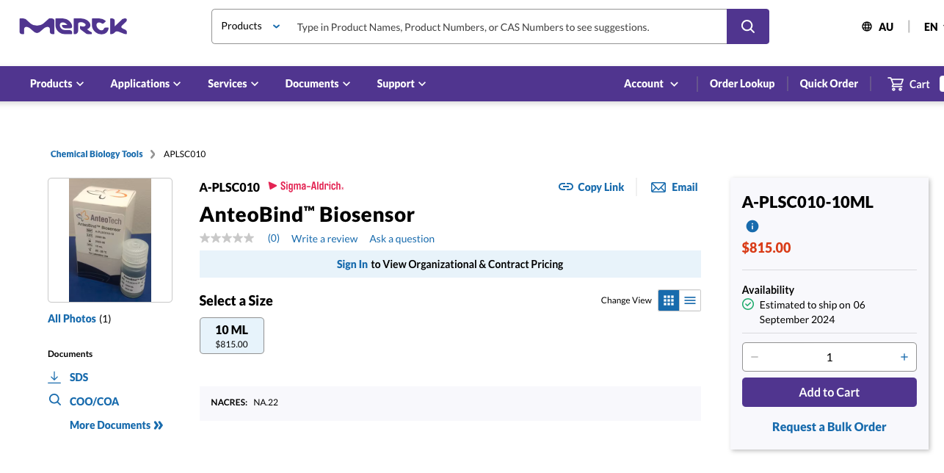Click the COO/COA search icon
Image resolution: width=944 pixels, height=473 pixels.
[54, 400]
